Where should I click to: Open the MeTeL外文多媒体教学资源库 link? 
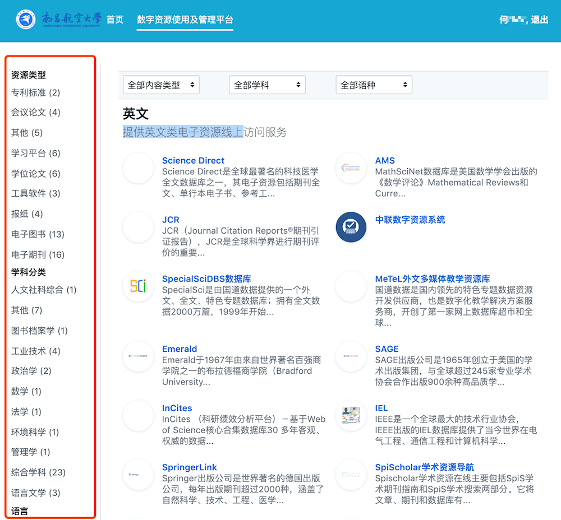433,278
